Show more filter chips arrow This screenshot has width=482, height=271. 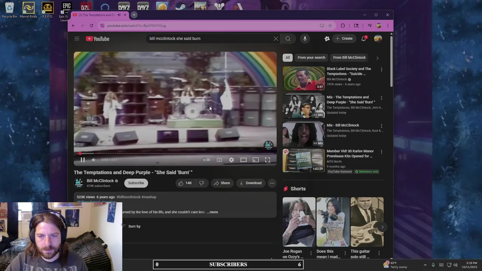click(377, 58)
